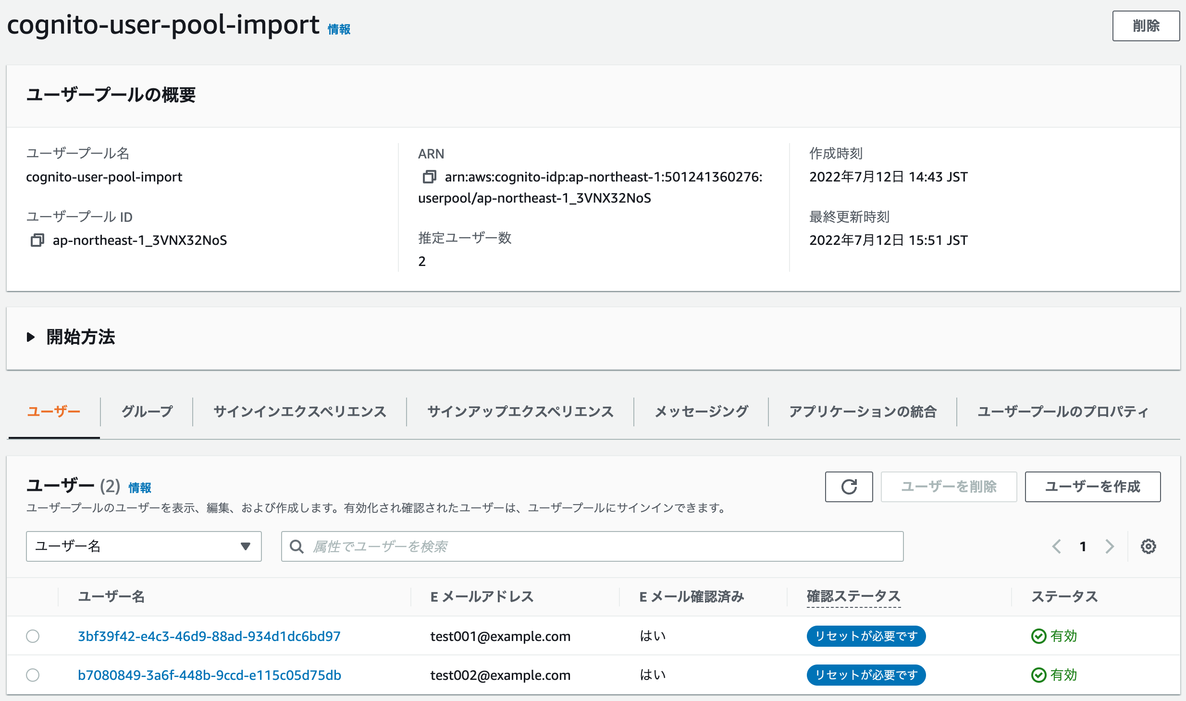Click the 削除 button to delete pool
Screen dimensions: 1186x701
tap(1146, 26)
